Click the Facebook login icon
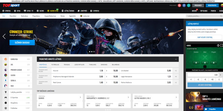 pos(184,5)
